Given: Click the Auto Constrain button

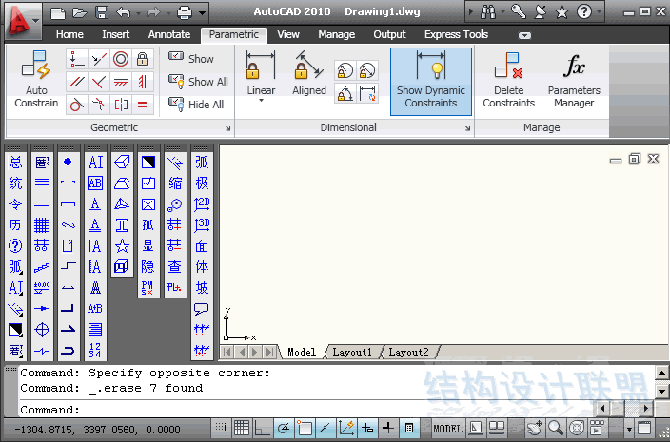Looking at the screenshot, I should (x=36, y=79).
